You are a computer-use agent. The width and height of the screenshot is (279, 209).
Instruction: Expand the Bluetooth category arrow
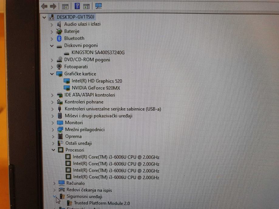point(52,39)
